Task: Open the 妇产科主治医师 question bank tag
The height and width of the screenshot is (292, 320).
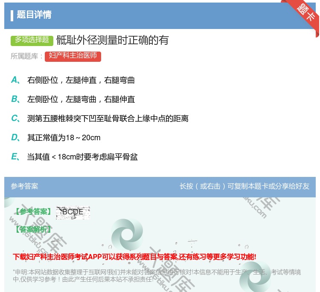Action: coord(73,56)
